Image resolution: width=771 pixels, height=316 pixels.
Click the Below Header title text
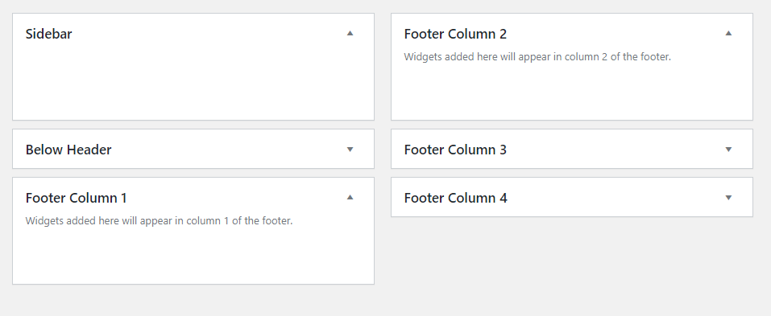[x=68, y=150]
